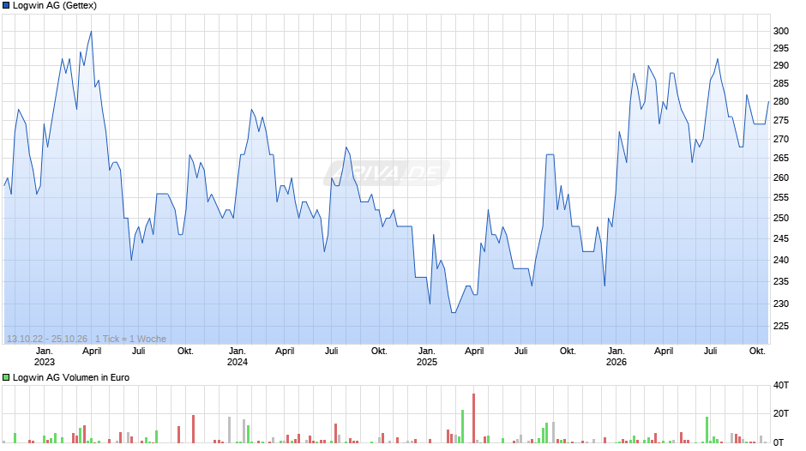Click the 'Logwin AG Volumen in Euro' label
This screenshot has width=806, height=451.
pyautogui.click(x=71, y=377)
